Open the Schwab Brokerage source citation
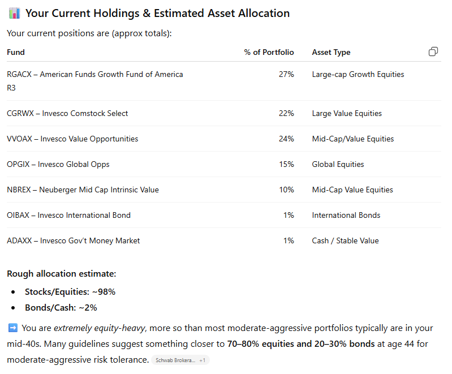 [x=180, y=360]
